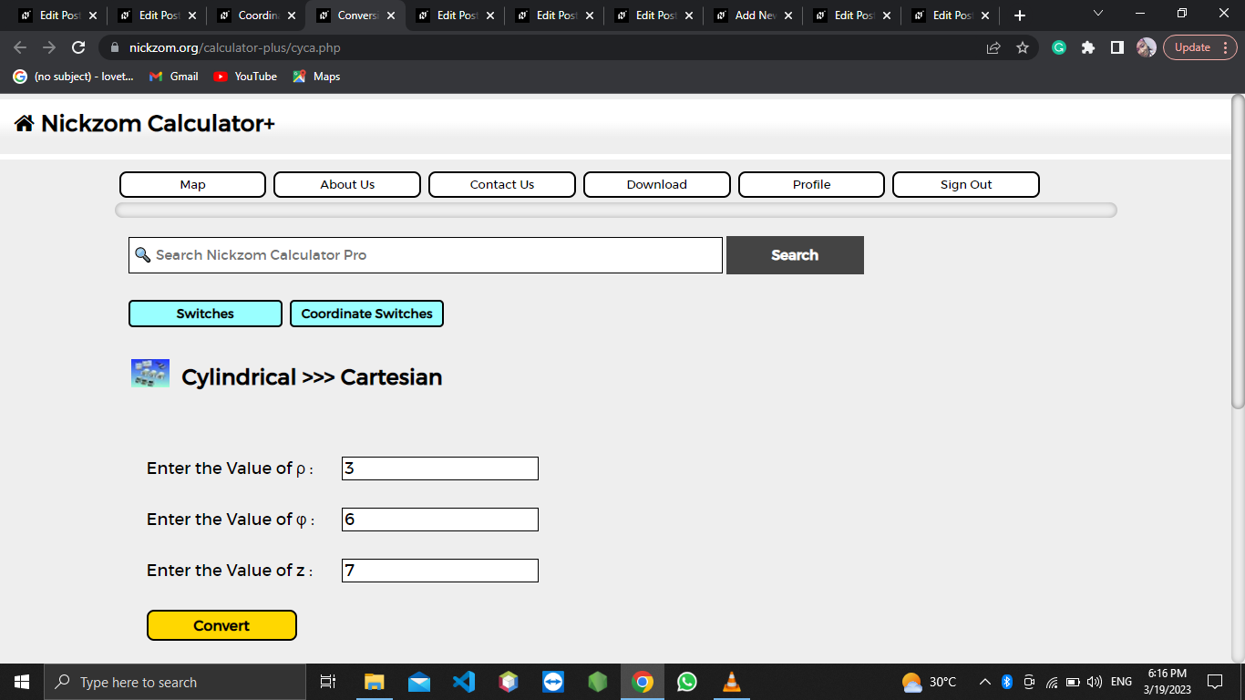Launch File Explorer from taskbar
The width and height of the screenshot is (1245, 700).
375,682
